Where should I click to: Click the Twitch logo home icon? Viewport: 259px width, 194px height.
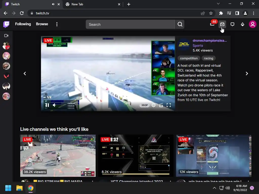(x=6, y=25)
